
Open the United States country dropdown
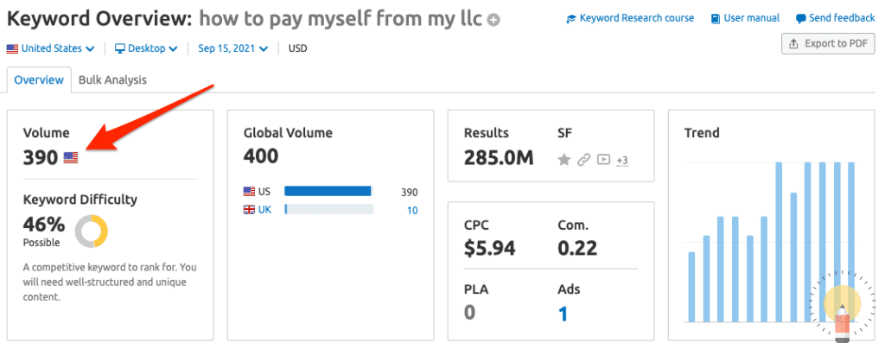coord(50,48)
